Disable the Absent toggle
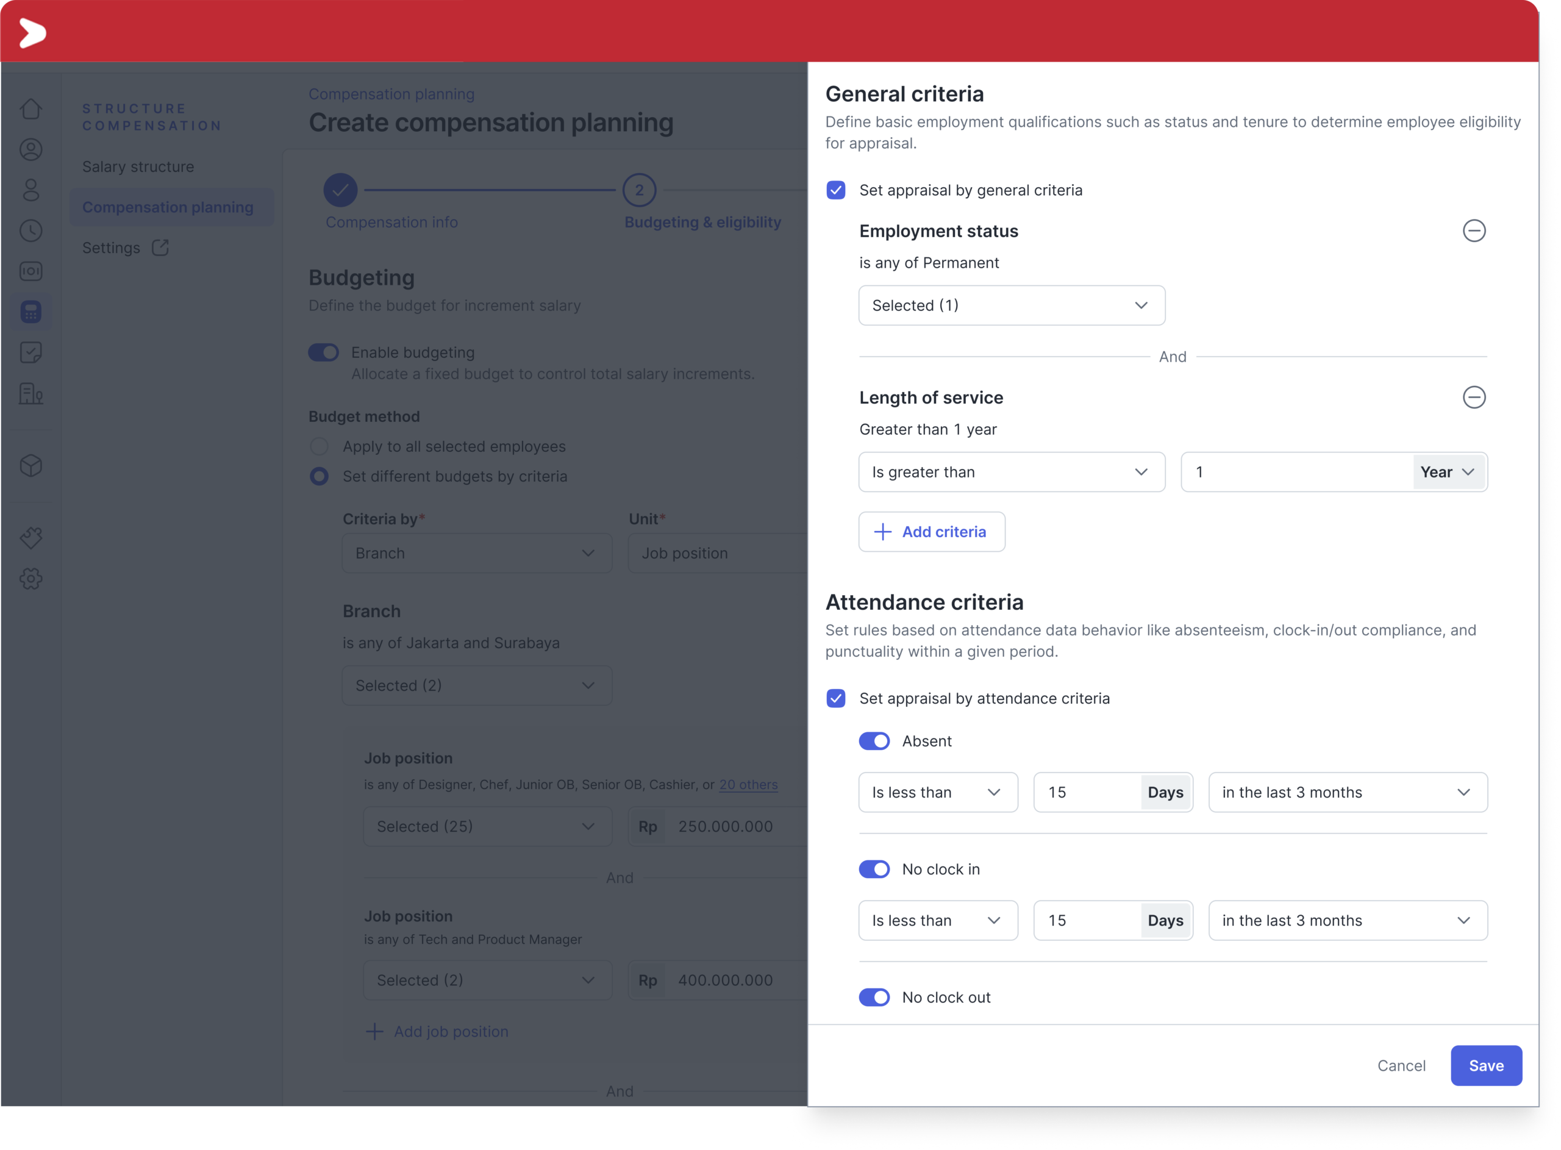The width and height of the screenshot is (1561, 1150). 873,741
